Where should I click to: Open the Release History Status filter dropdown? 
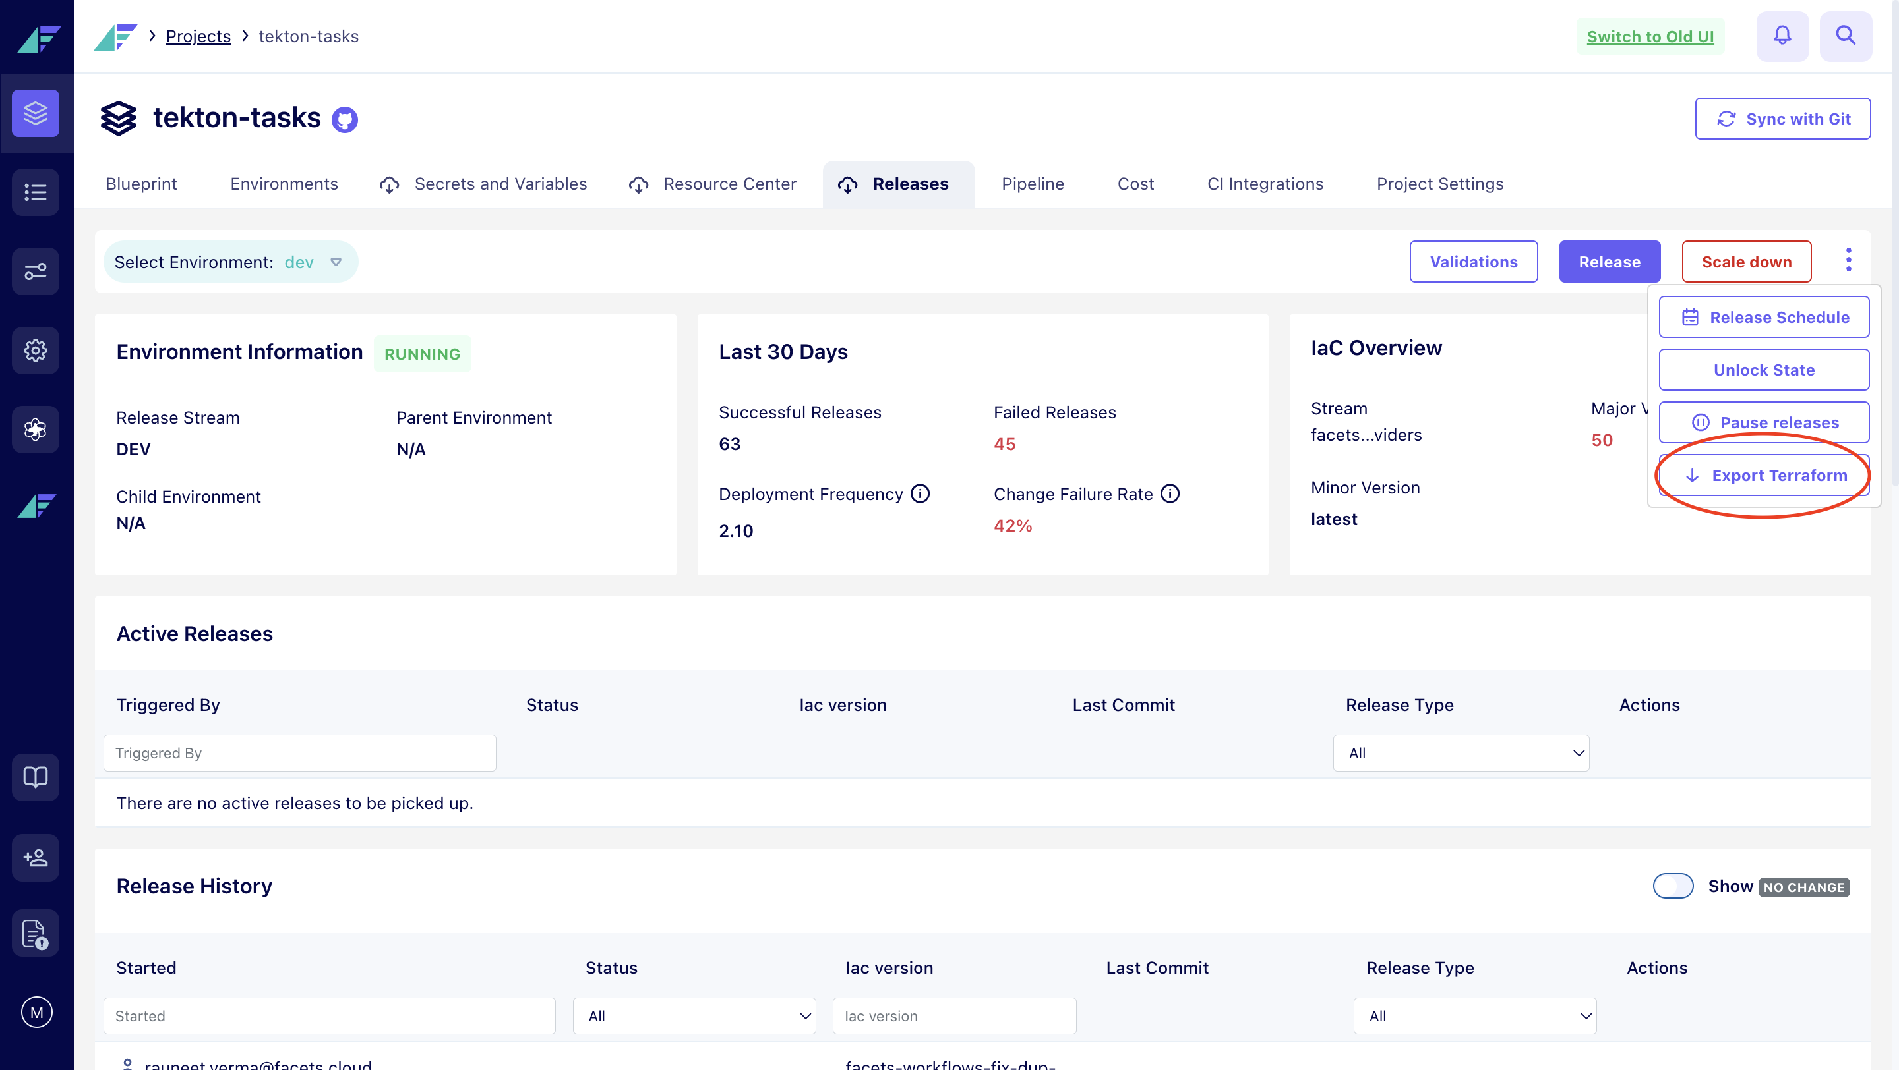click(694, 1015)
